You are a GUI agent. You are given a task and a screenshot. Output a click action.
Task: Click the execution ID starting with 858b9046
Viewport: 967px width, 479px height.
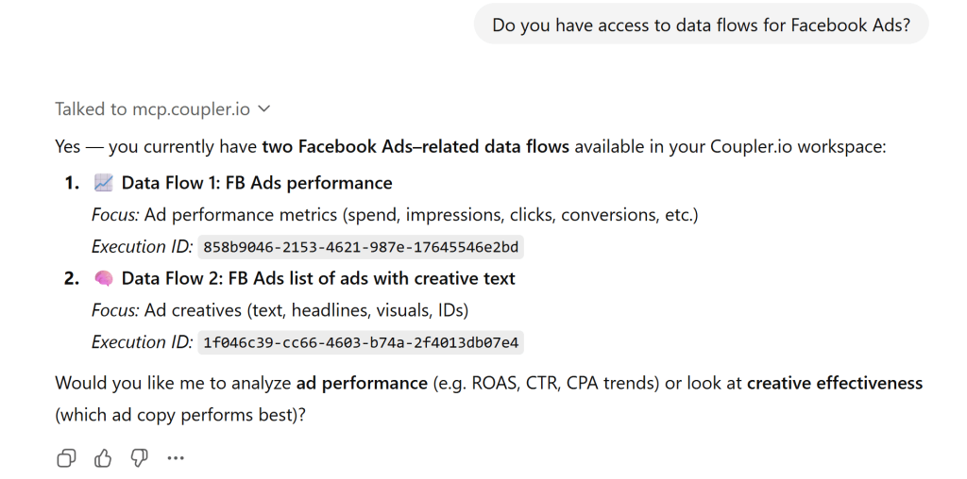pyautogui.click(x=360, y=247)
